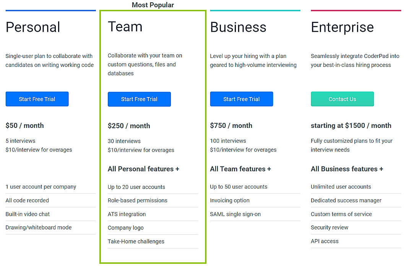This screenshot has width=409, height=268.
Task: Click the Contact Us button for Enterprise
Action: pyautogui.click(x=342, y=99)
